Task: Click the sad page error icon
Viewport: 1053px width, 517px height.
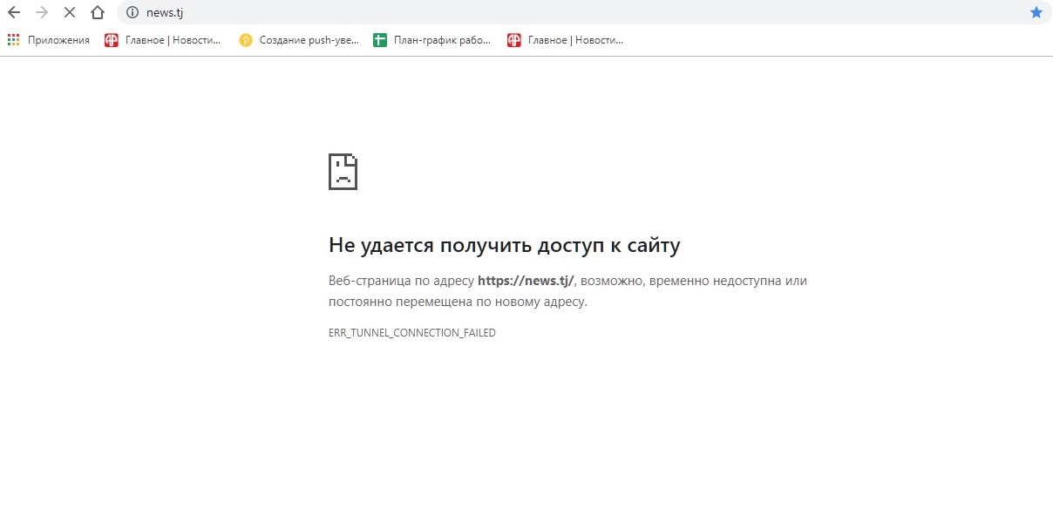Action: click(x=343, y=172)
